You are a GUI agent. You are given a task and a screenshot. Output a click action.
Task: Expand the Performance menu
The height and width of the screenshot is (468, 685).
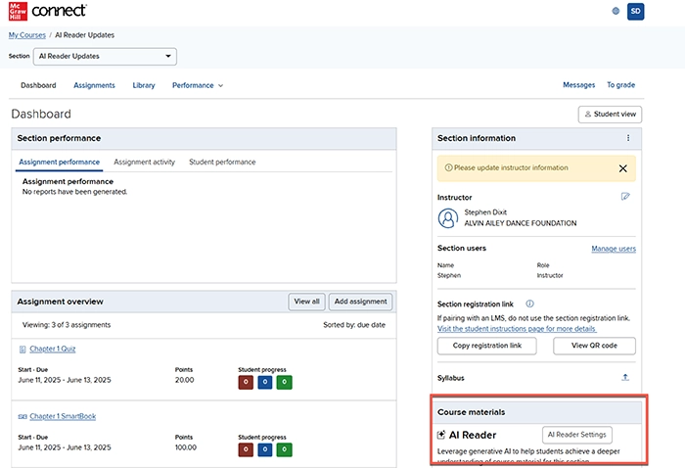[198, 85]
